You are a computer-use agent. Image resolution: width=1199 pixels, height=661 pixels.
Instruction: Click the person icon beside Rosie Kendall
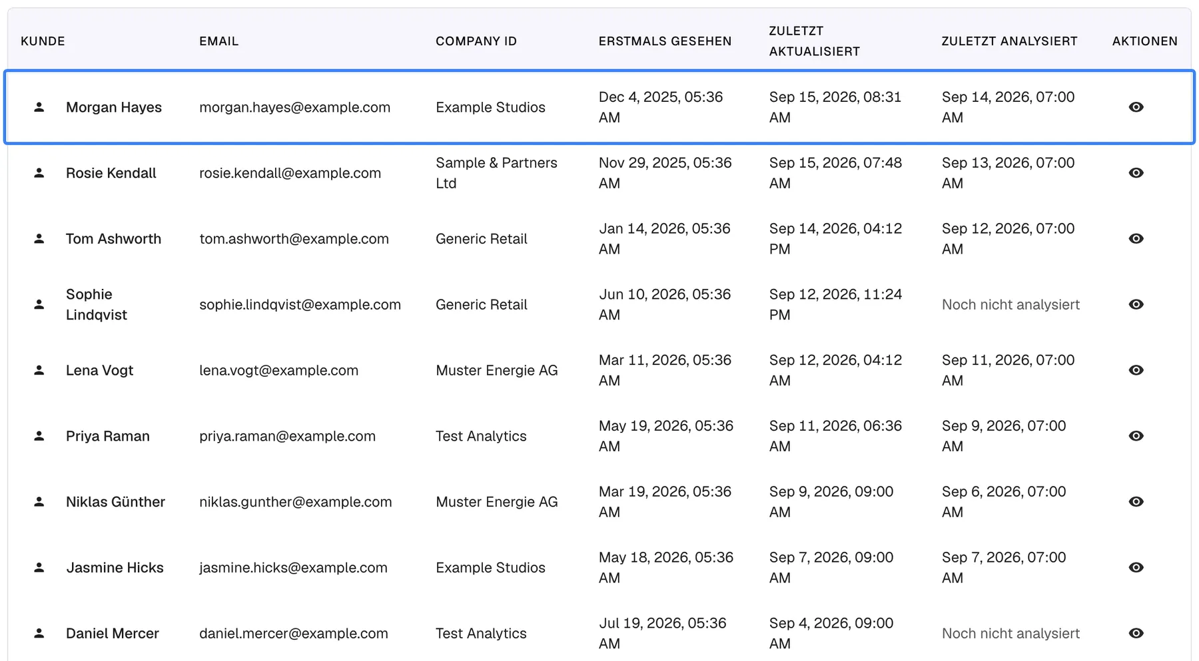pos(39,173)
